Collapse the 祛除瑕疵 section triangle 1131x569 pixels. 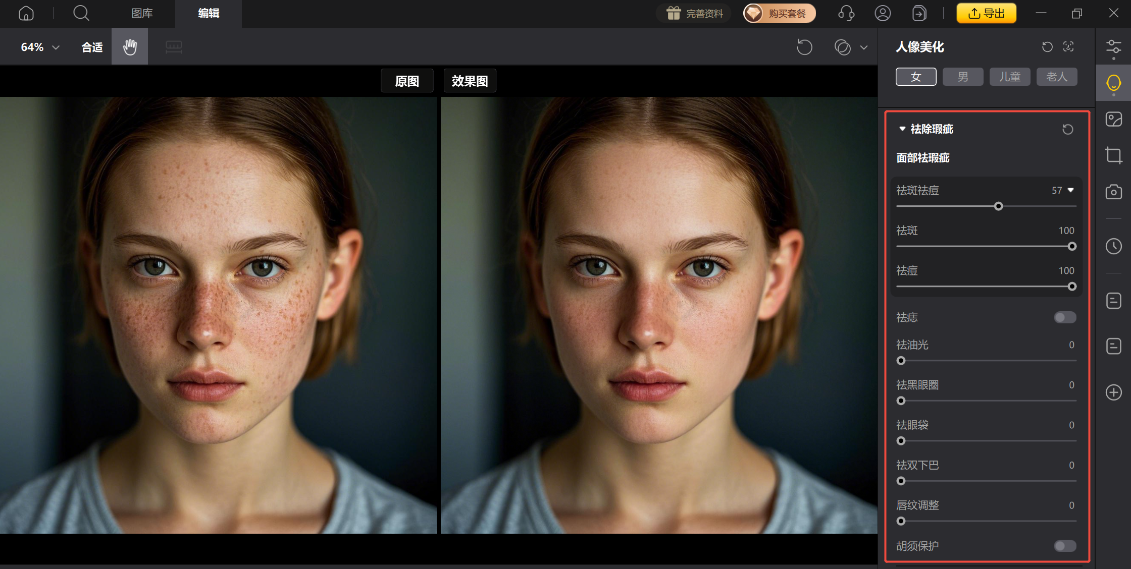pos(902,129)
